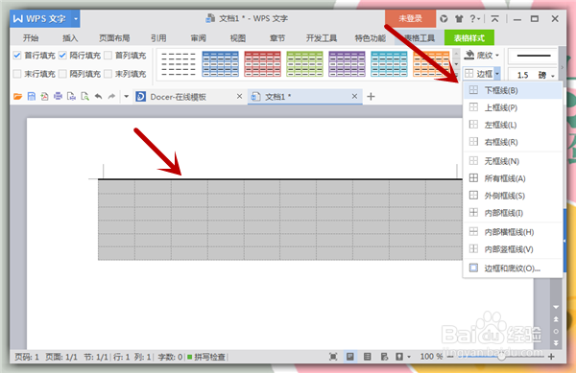Viewport: 576px width, 373px height.
Task: Switch to the 表格样式 ribbon tab
Action: click(469, 37)
